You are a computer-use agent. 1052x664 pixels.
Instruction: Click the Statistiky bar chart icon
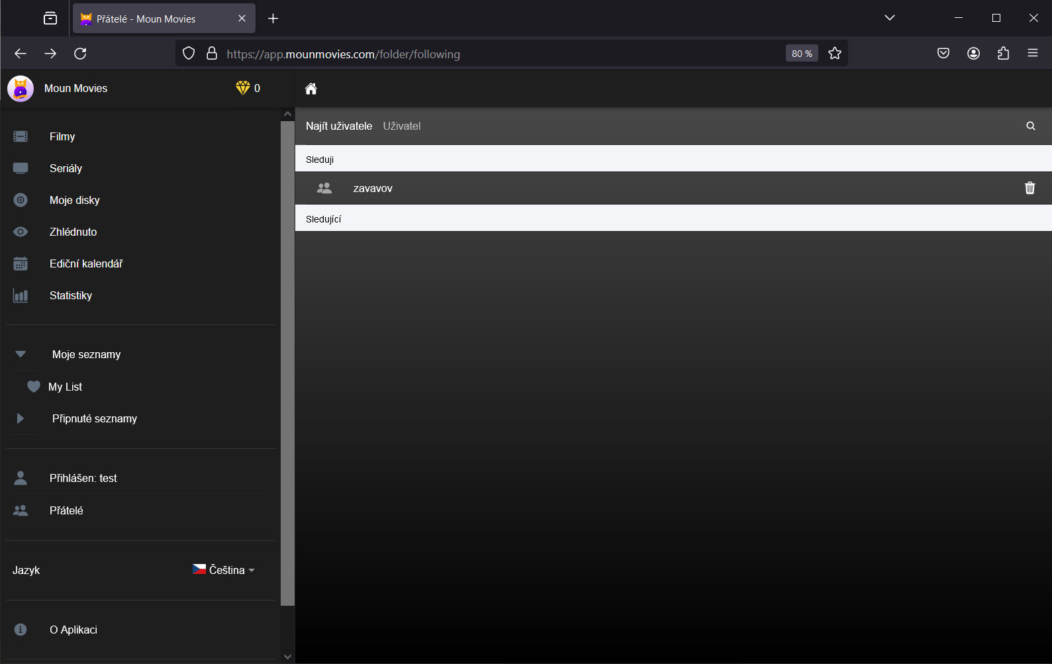coord(21,295)
